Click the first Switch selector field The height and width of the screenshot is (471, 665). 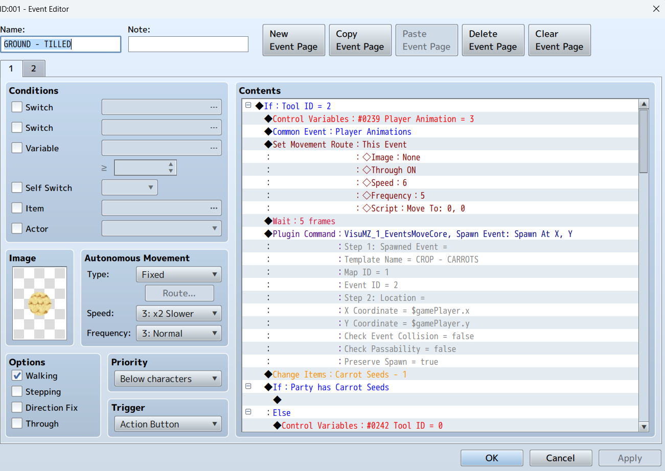(x=162, y=107)
